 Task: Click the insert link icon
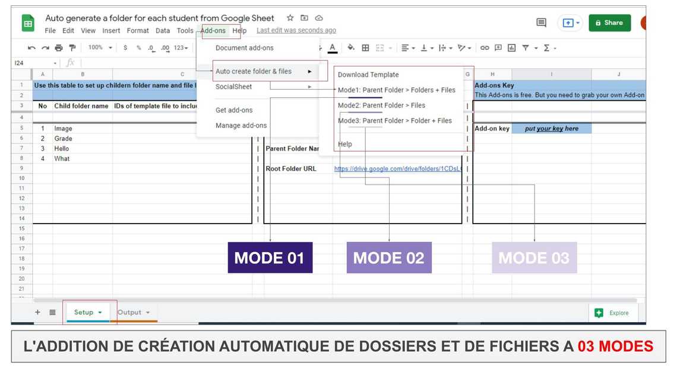[485, 48]
